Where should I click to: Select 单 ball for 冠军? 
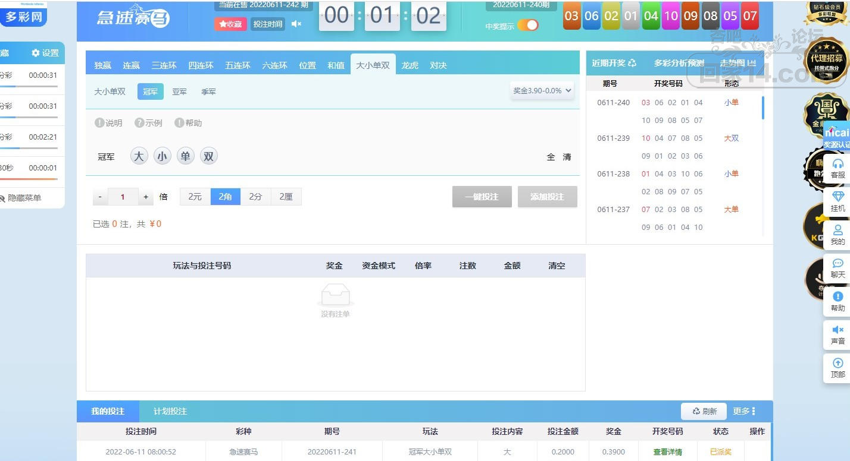click(185, 156)
